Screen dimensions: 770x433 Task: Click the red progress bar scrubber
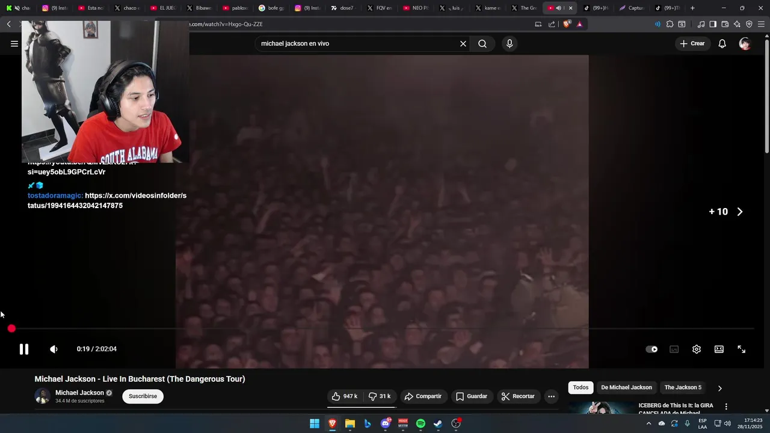(11, 328)
